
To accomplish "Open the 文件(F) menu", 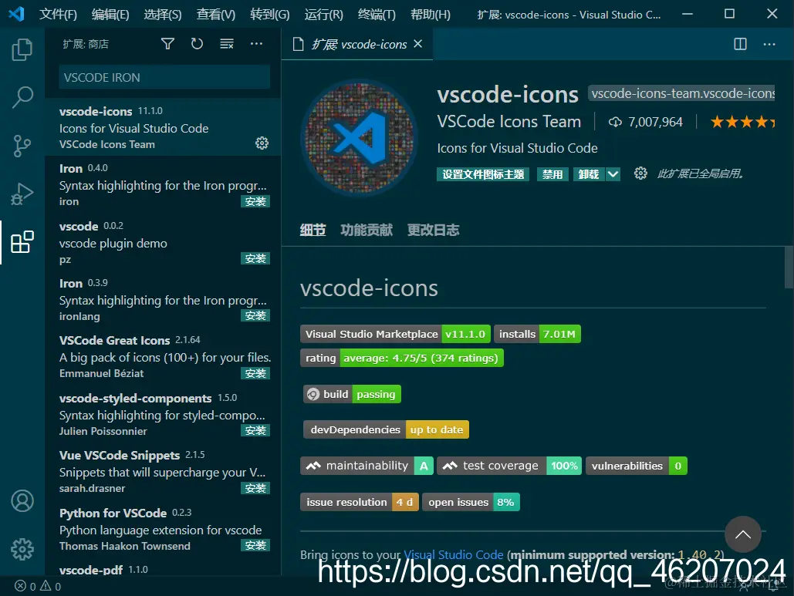I will pyautogui.click(x=58, y=14).
